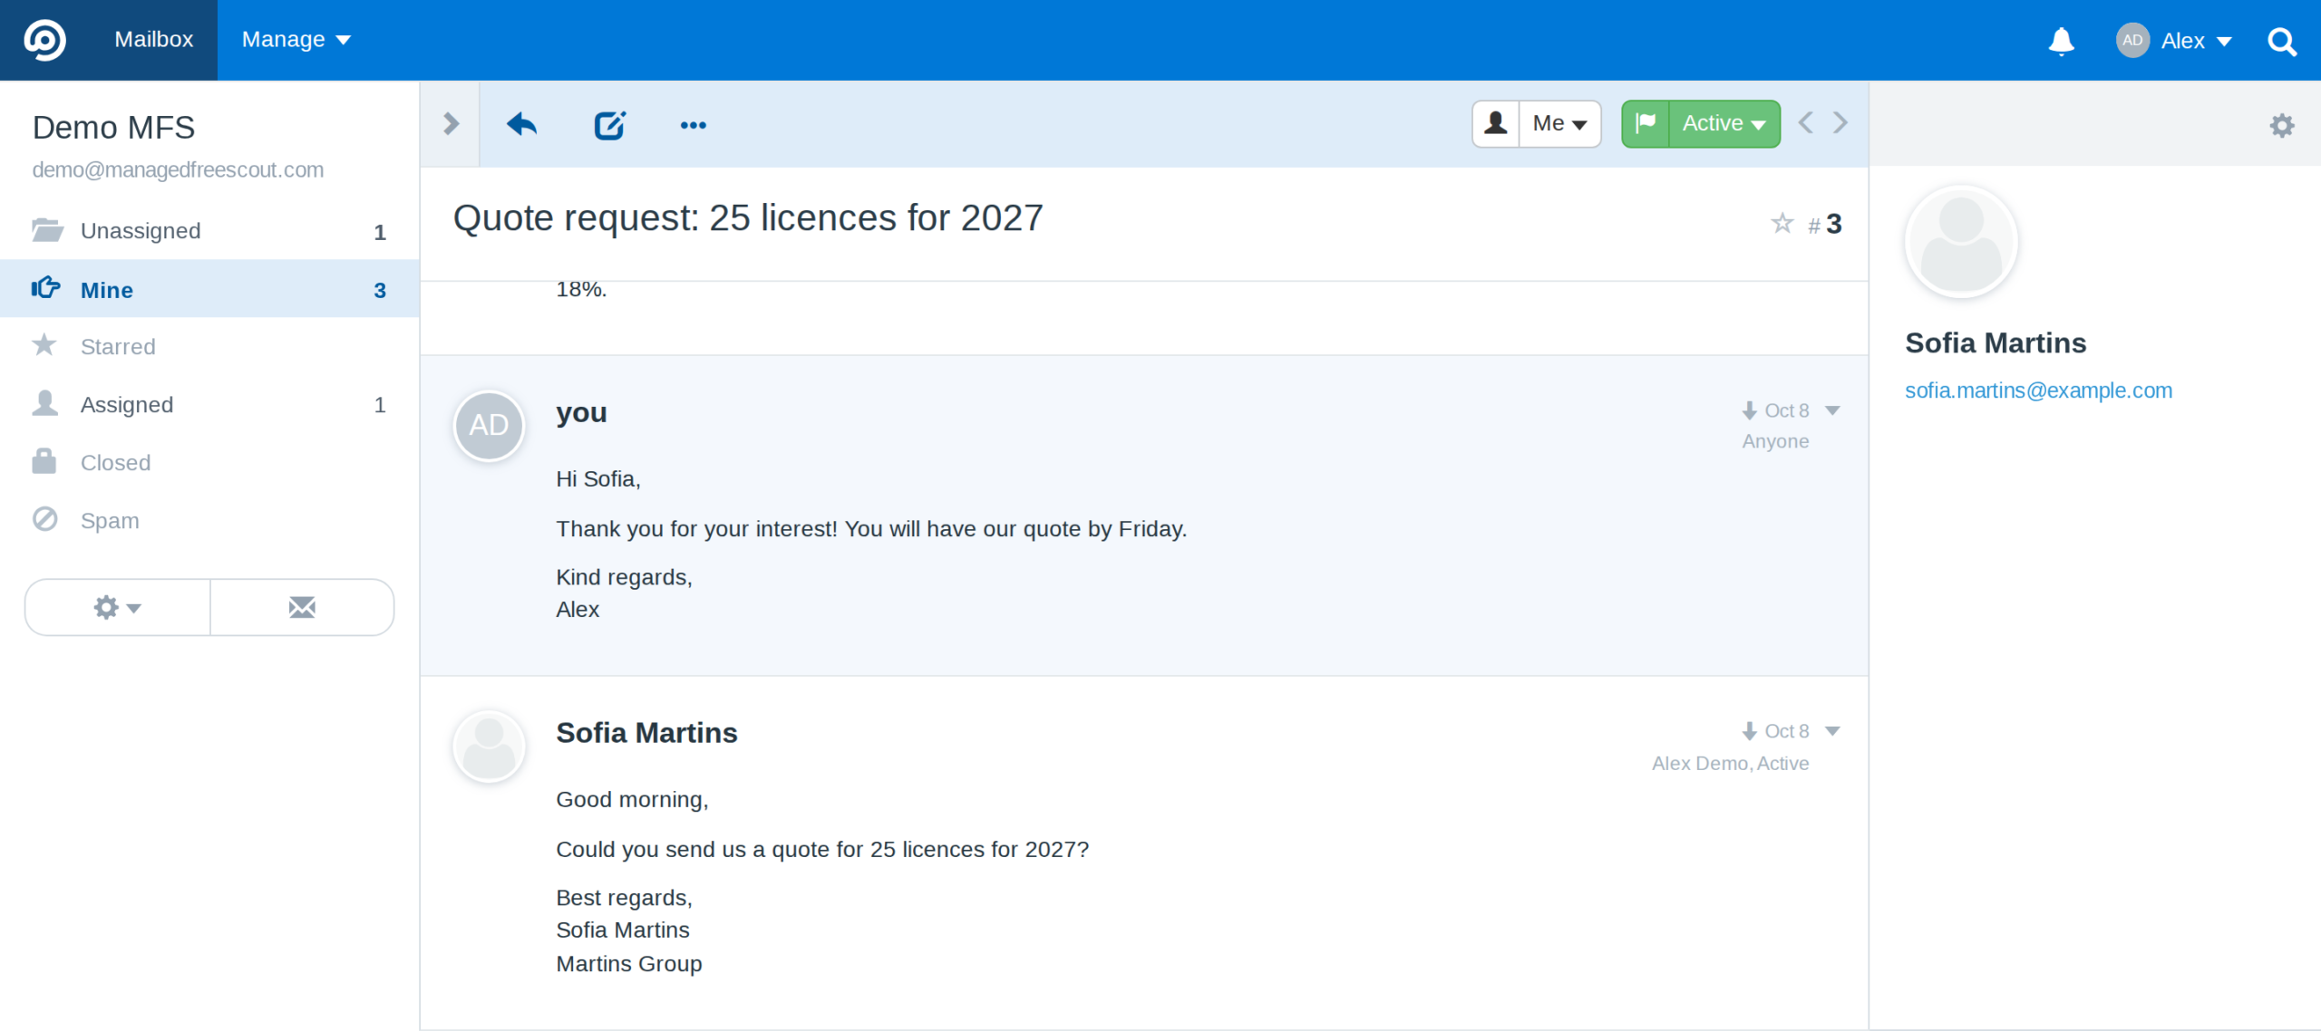This screenshot has width=2321, height=1031.
Task: Click the status flag icon
Action: click(1646, 123)
